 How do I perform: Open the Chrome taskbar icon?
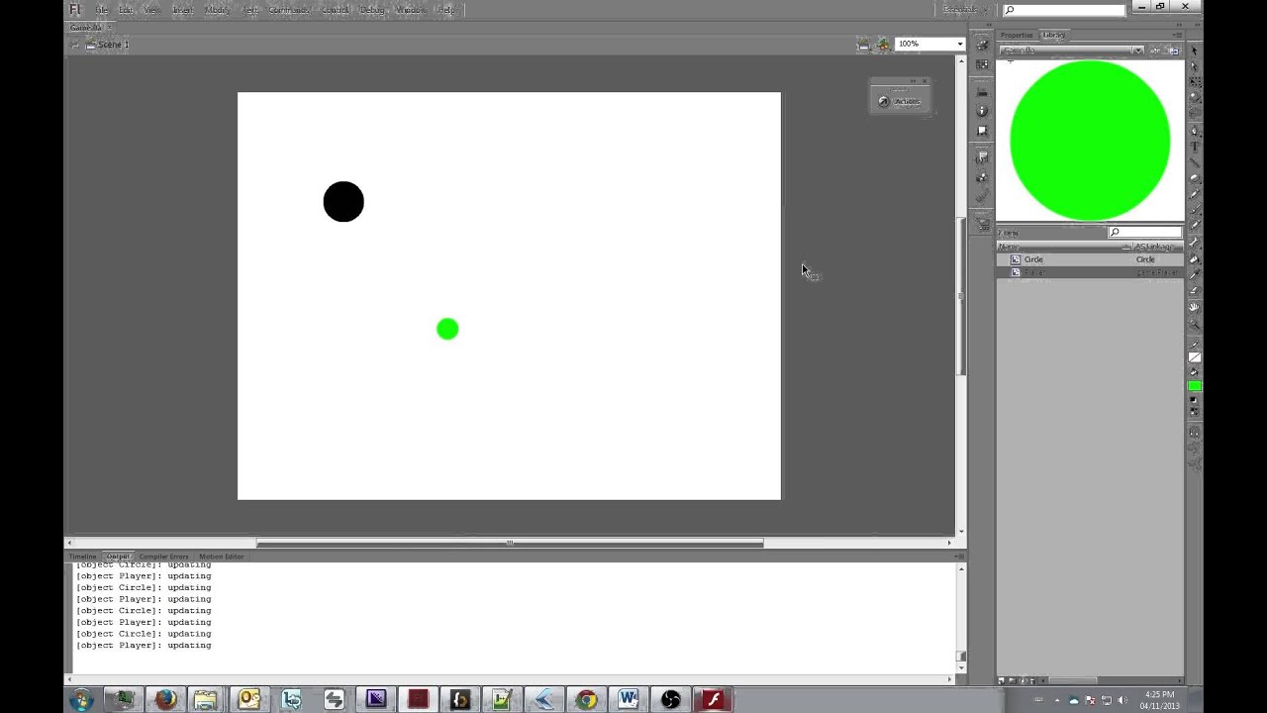pyautogui.click(x=586, y=700)
